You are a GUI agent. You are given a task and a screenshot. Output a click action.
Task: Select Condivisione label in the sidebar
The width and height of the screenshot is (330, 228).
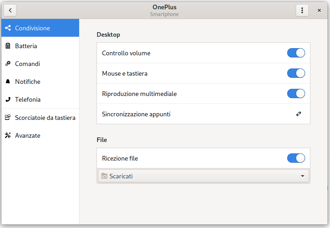[32, 28]
